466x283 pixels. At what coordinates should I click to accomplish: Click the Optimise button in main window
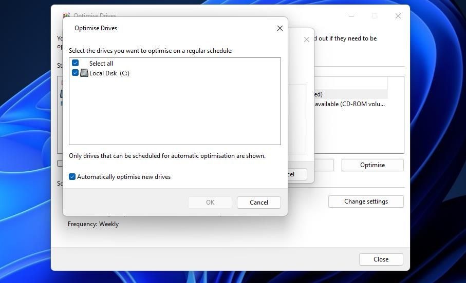(372, 165)
